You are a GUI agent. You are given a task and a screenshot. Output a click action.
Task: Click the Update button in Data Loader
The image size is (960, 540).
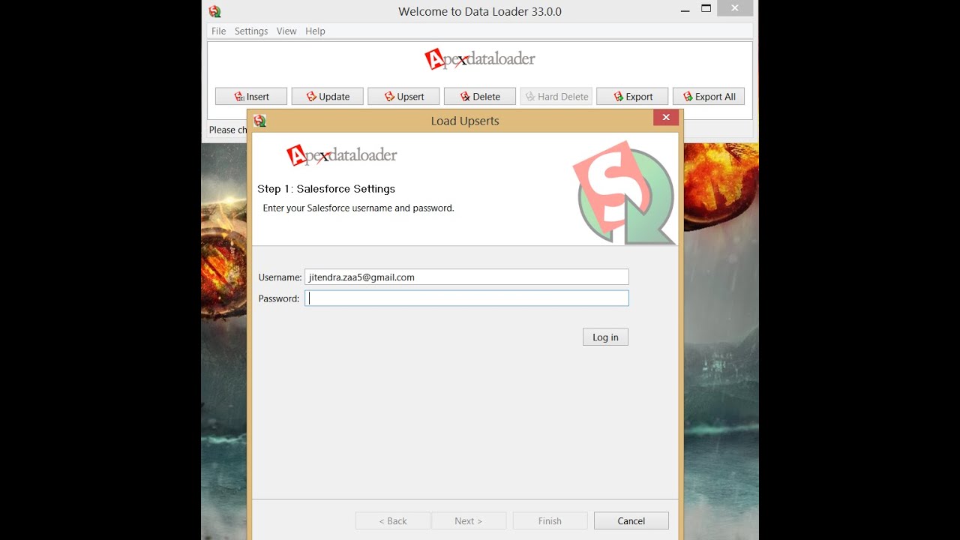point(328,96)
